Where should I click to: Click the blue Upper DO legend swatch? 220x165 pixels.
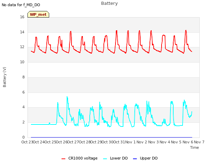click(135, 159)
